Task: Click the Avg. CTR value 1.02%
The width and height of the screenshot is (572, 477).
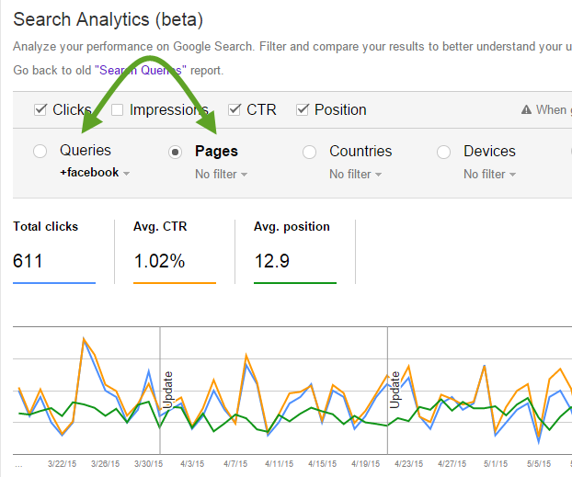Action: (x=159, y=261)
